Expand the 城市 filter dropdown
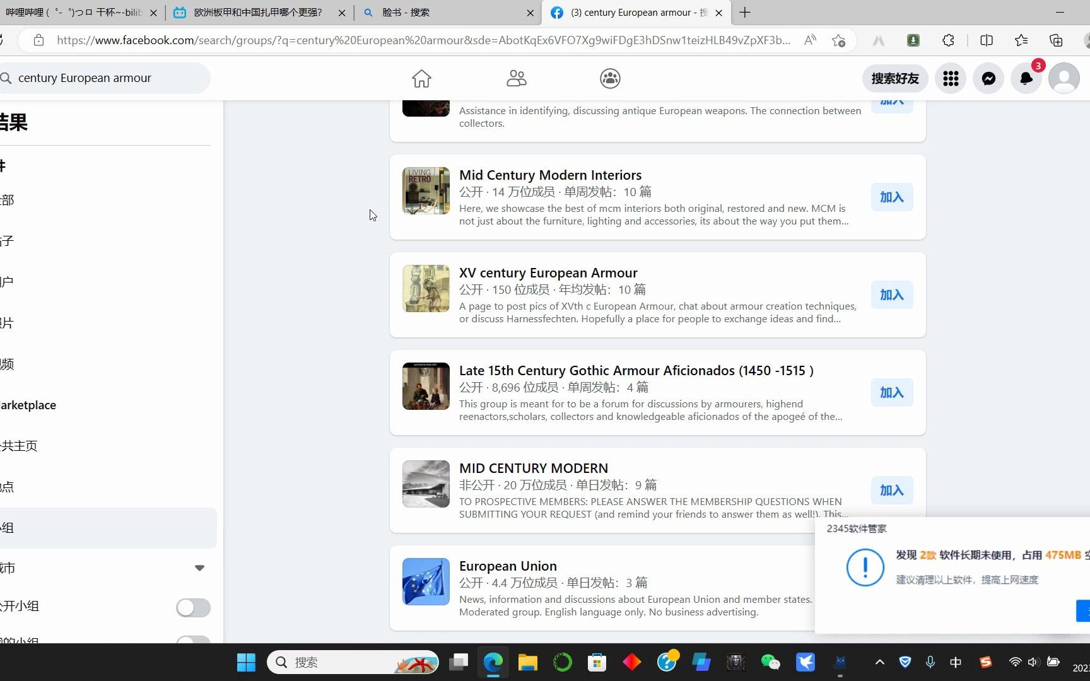The image size is (1090, 681). tap(199, 567)
